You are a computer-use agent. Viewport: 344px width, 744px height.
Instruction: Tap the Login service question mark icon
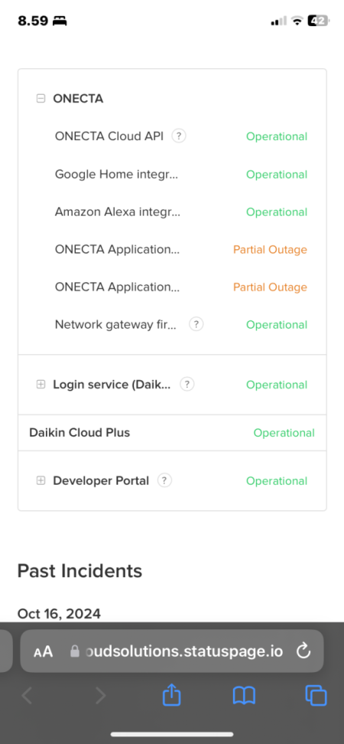[x=187, y=385]
